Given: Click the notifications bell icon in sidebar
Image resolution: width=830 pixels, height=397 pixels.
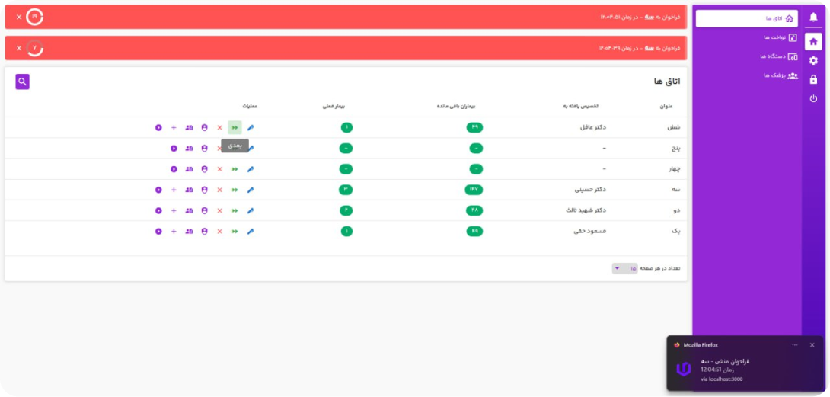Looking at the screenshot, I should (x=813, y=17).
